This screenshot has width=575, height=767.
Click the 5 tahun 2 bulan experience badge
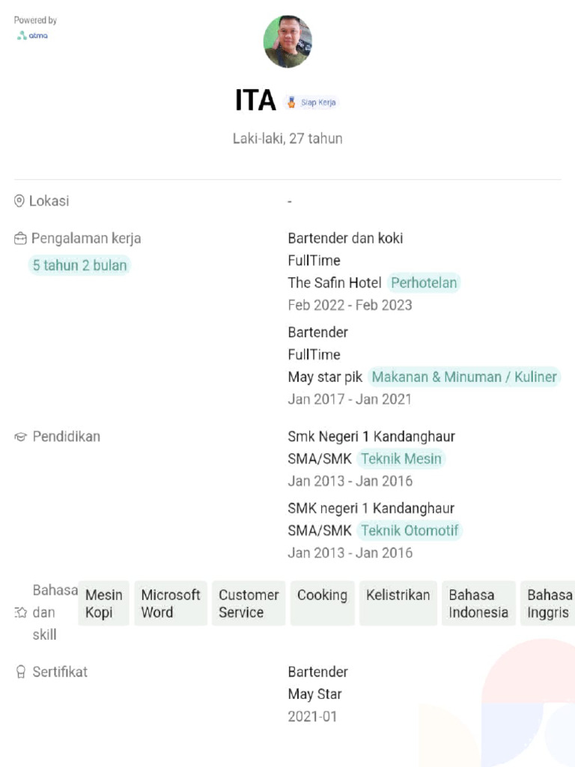[x=79, y=265]
